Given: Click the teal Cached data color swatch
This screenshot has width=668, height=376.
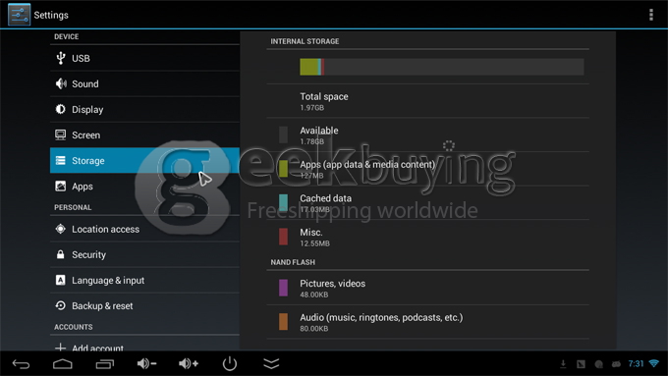Looking at the screenshot, I should click(x=283, y=202).
